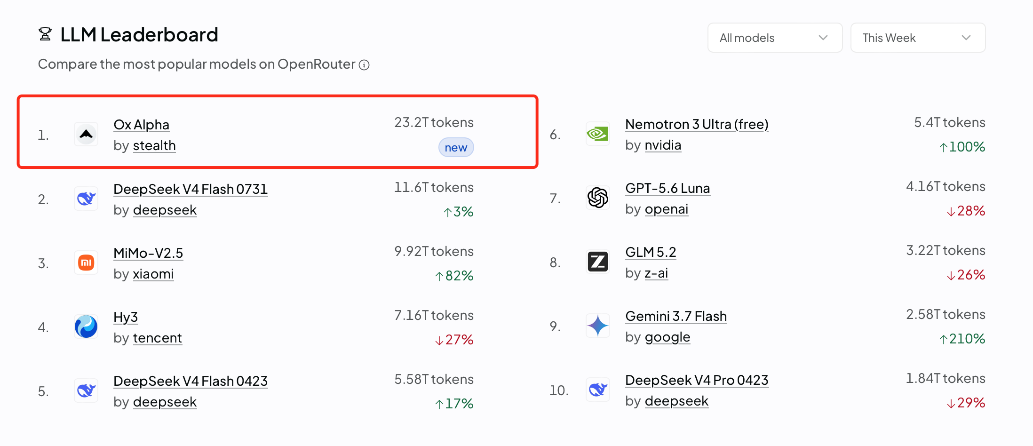The image size is (1033, 446).
Task: Click the DeepSeek V4 Flash 0423 whale icon
Action: click(x=86, y=390)
